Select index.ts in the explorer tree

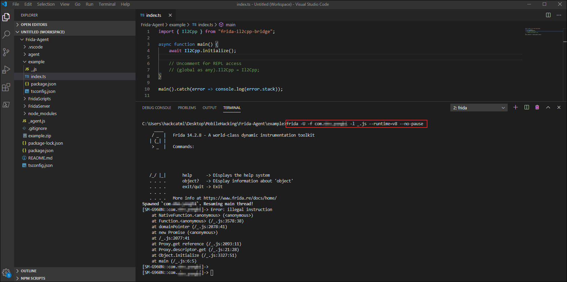point(75,76)
